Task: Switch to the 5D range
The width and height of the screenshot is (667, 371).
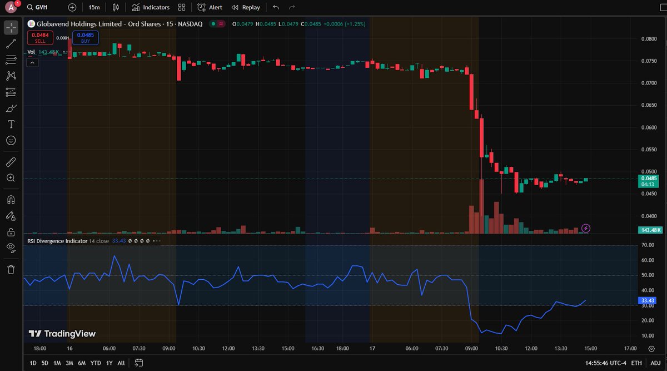Action: point(45,363)
